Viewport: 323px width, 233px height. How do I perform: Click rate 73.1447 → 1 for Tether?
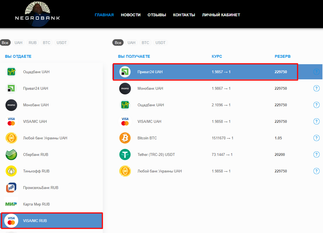tap(222, 154)
